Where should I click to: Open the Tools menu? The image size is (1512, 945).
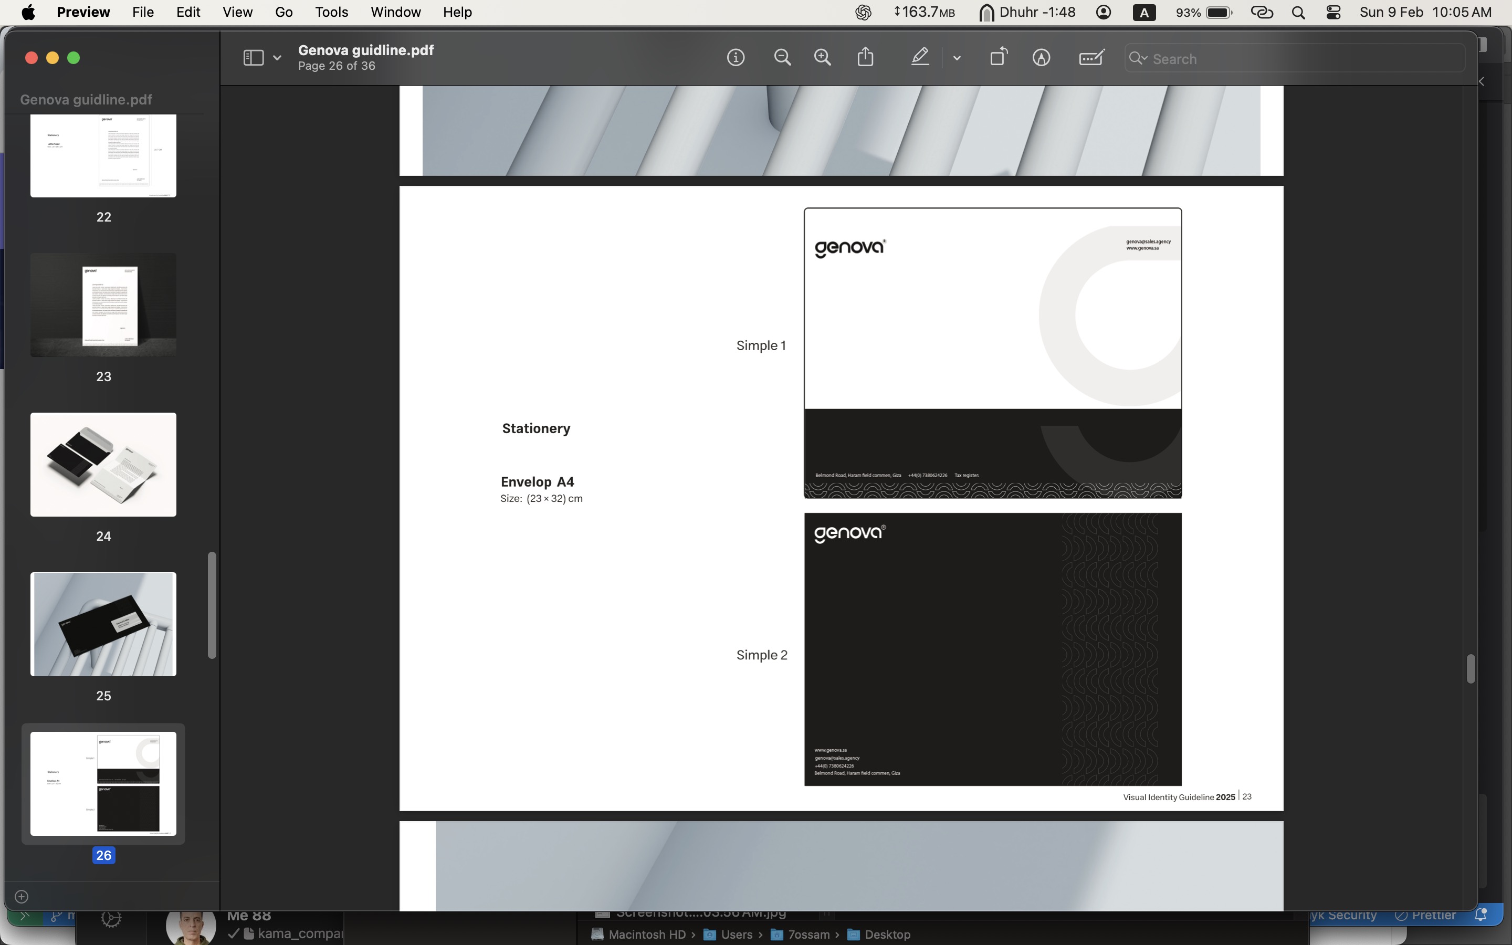tap(331, 13)
